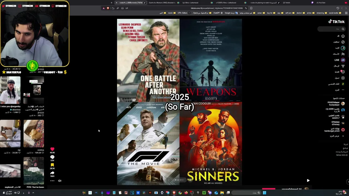Screen dimensions: 349x196
Task: Open the LIVE section in sidebar
Action: [x=340, y=60]
